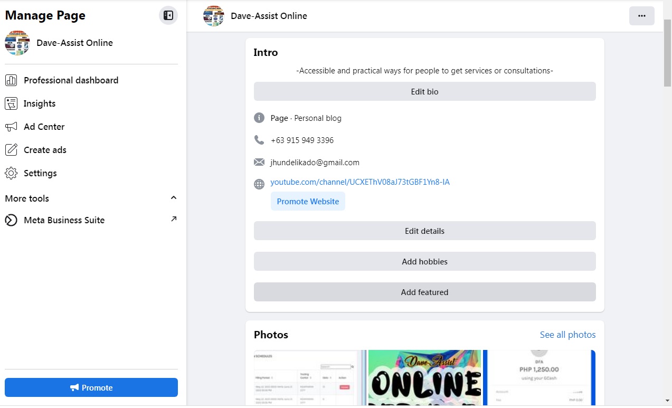Viewport: 672px width, 408px height.
Task: Follow the See all photos link
Action: pyautogui.click(x=567, y=335)
